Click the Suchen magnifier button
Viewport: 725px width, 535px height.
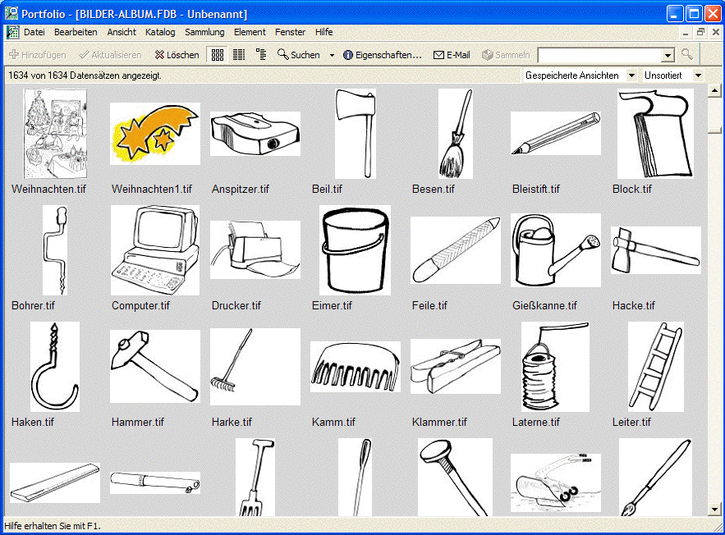(x=299, y=55)
